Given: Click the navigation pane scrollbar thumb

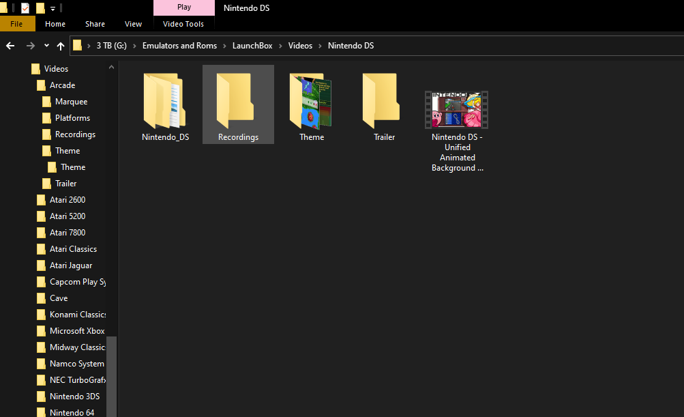Looking at the screenshot, I should [x=111, y=376].
